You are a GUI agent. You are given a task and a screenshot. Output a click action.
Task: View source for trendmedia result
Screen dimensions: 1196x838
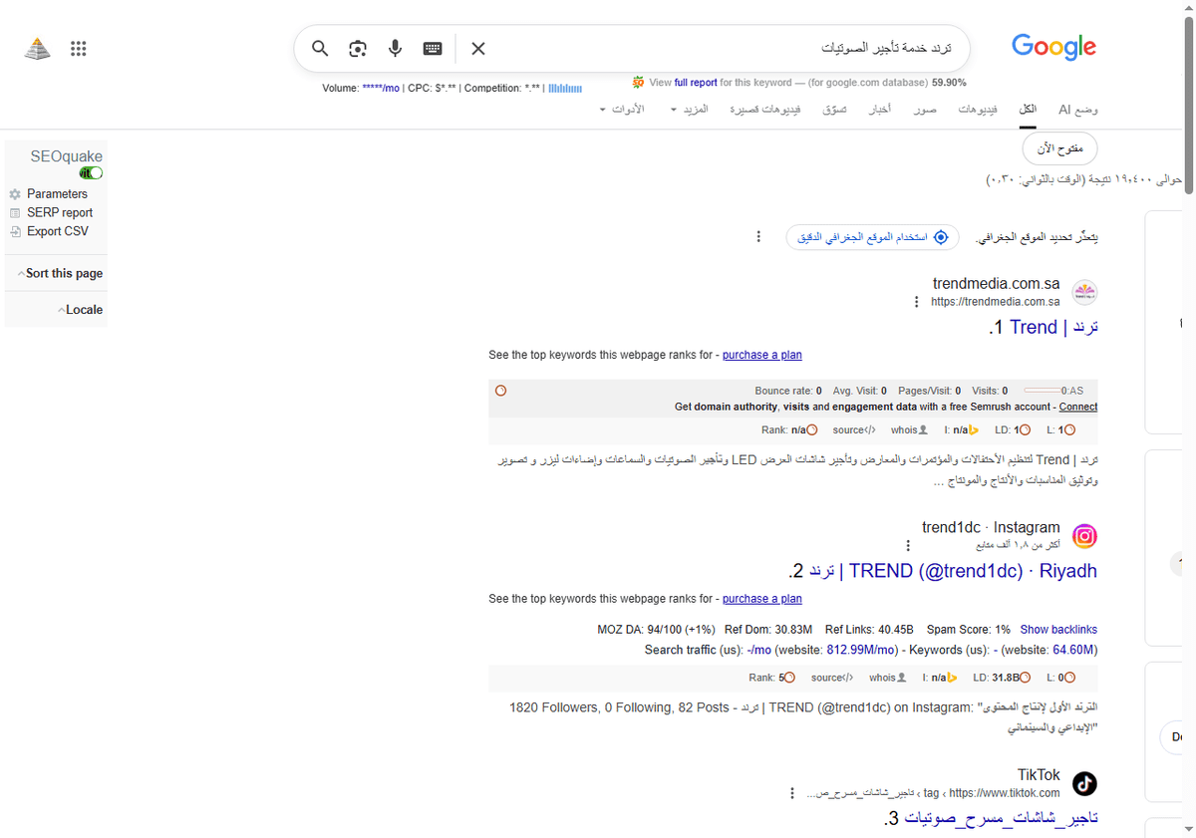point(854,430)
